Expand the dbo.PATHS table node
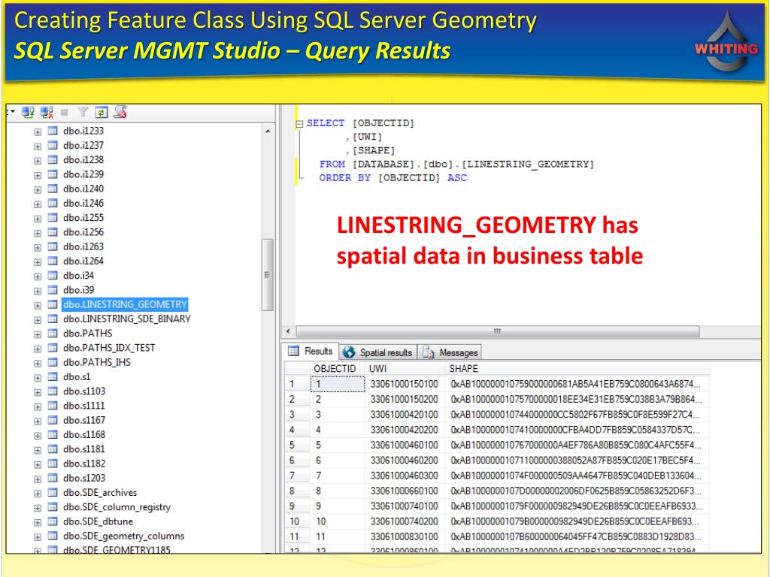 pos(38,334)
